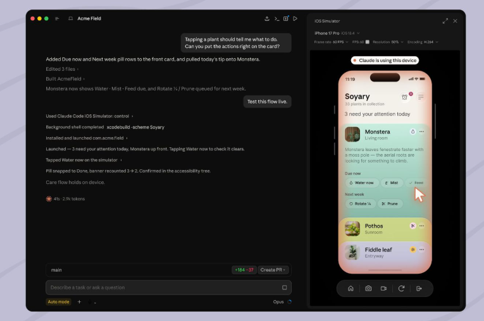
Task: Toggle the Feed pill on Monstera card
Action: (x=416, y=183)
